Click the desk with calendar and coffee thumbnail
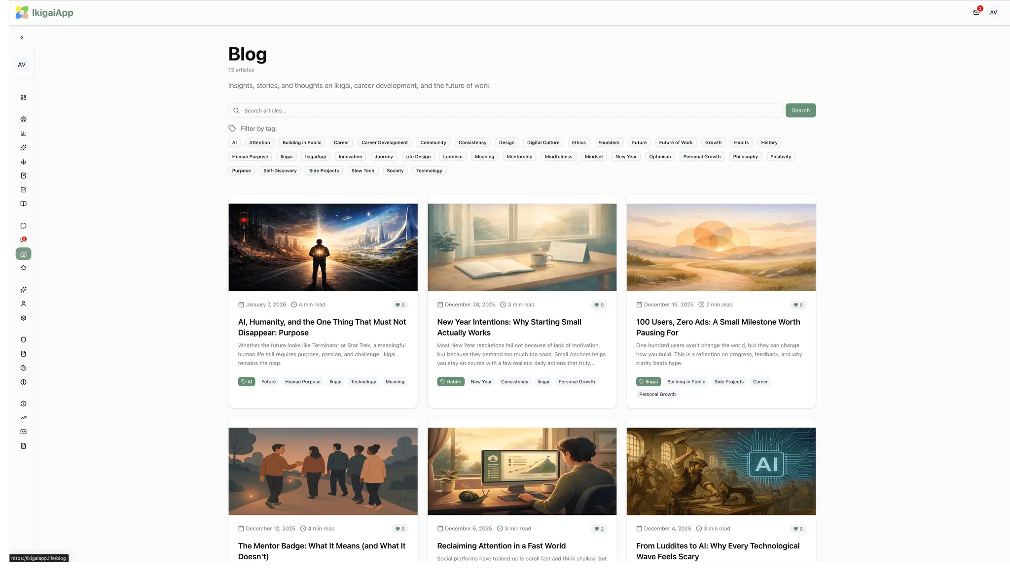This screenshot has height=573, width=1010. [x=522, y=247]
